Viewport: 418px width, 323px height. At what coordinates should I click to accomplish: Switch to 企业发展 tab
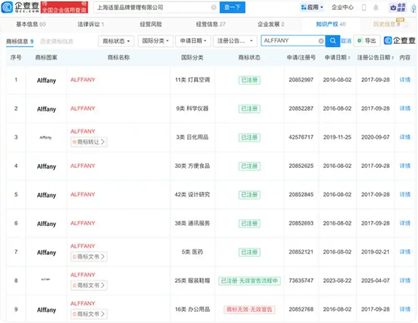point(271,24)
